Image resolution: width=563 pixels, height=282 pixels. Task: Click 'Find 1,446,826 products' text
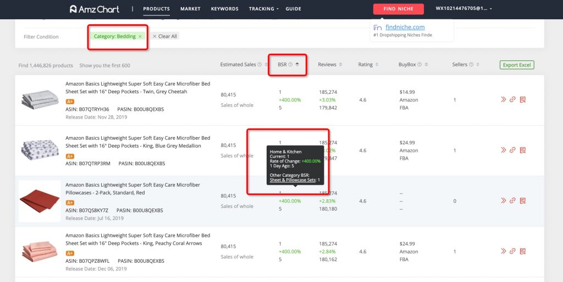(x=46, y=66)
